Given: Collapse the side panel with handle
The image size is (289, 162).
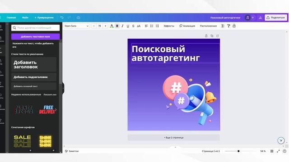Looking at the screenshot, I should (x=63, y=88).
